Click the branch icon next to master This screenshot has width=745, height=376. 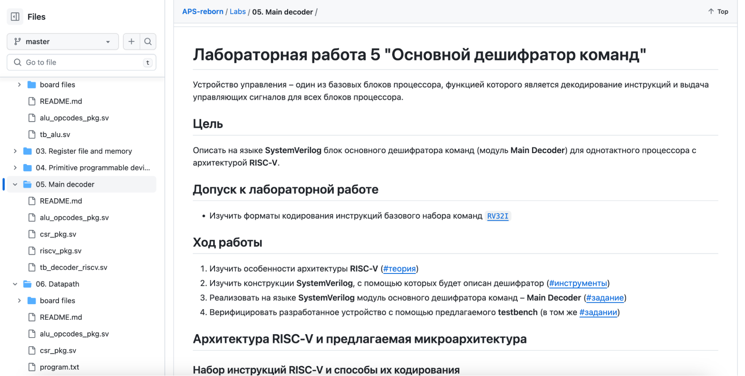[x=17, y=41]
